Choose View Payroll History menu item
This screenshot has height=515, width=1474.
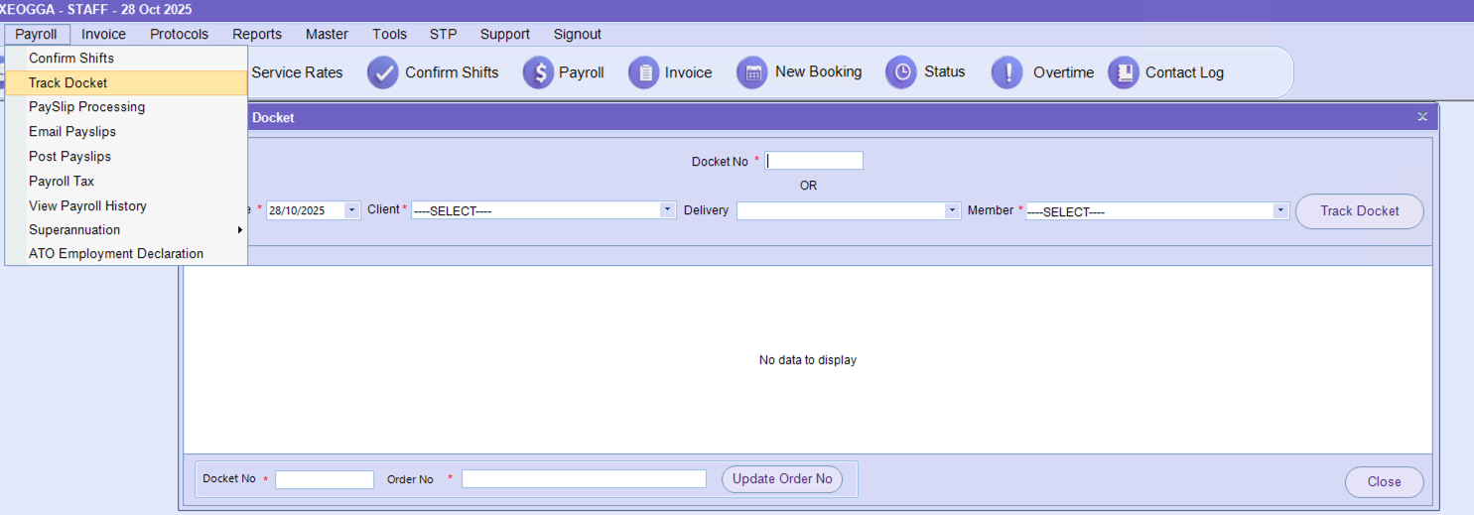pos(87,206)
